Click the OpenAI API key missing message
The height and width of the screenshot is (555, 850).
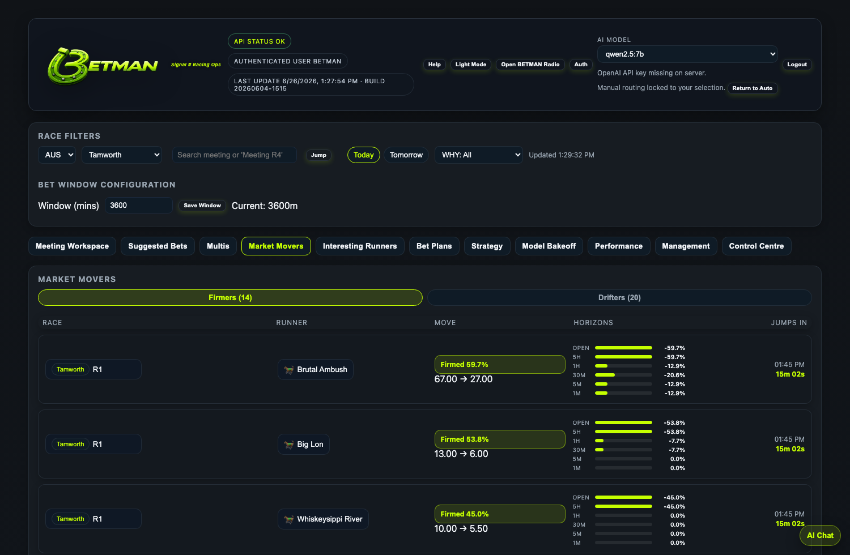[652, 73]
